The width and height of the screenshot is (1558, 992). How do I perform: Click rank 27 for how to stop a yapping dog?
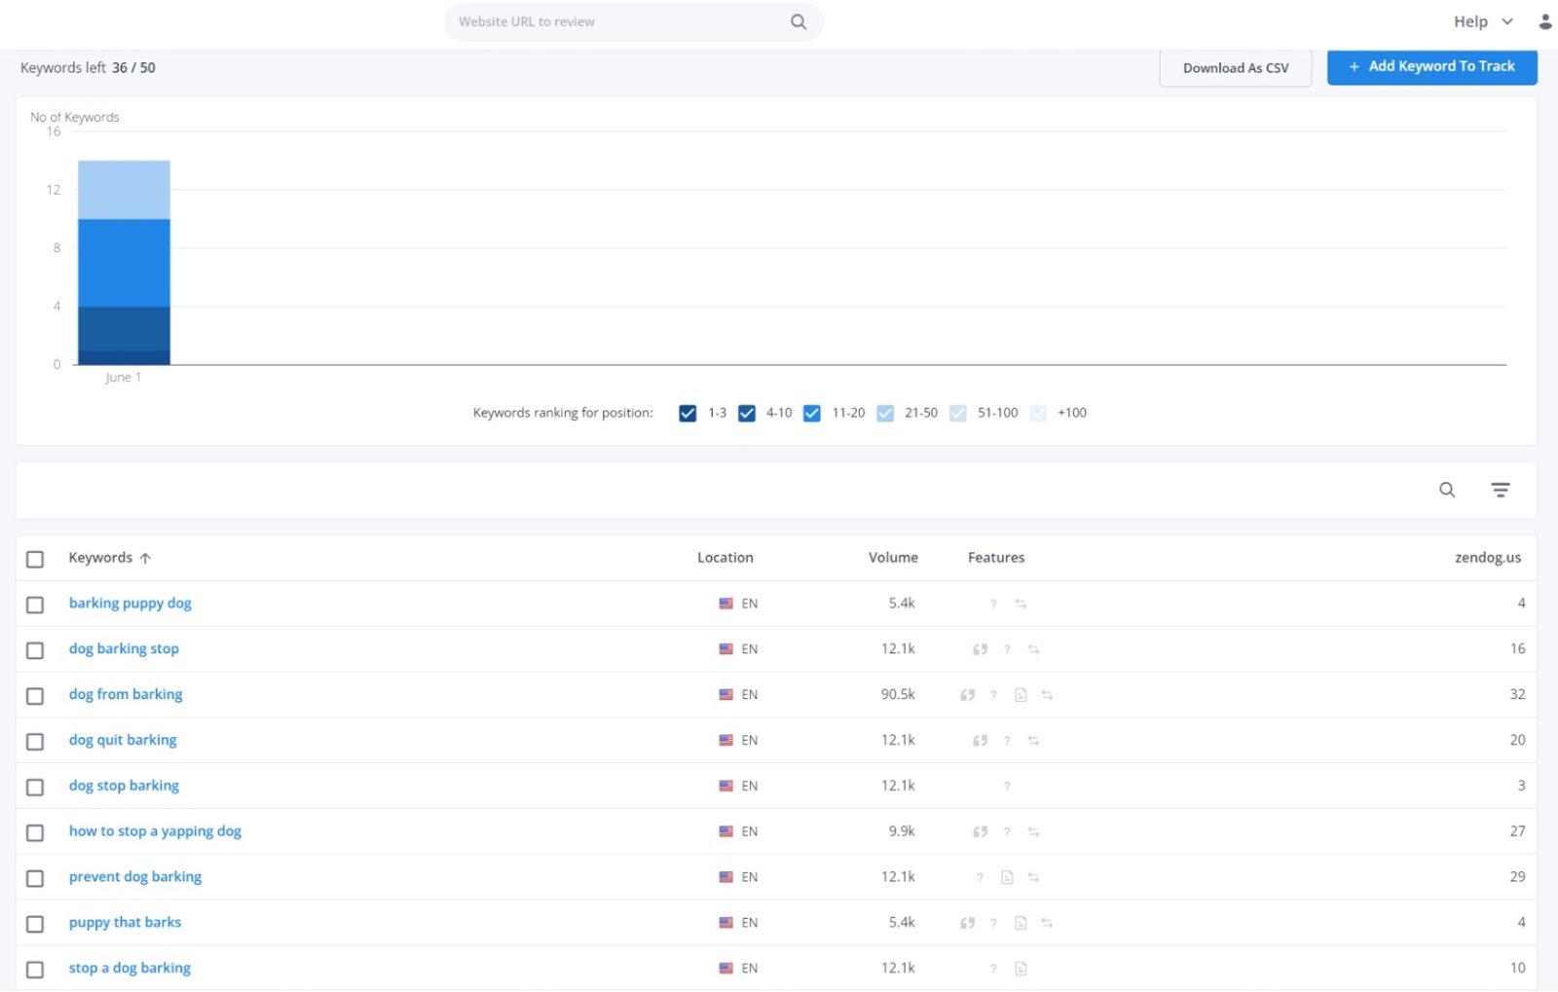coord(1517,831)
